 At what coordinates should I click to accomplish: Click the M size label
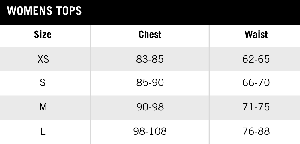pyautogui.click(x=43, y=107)
